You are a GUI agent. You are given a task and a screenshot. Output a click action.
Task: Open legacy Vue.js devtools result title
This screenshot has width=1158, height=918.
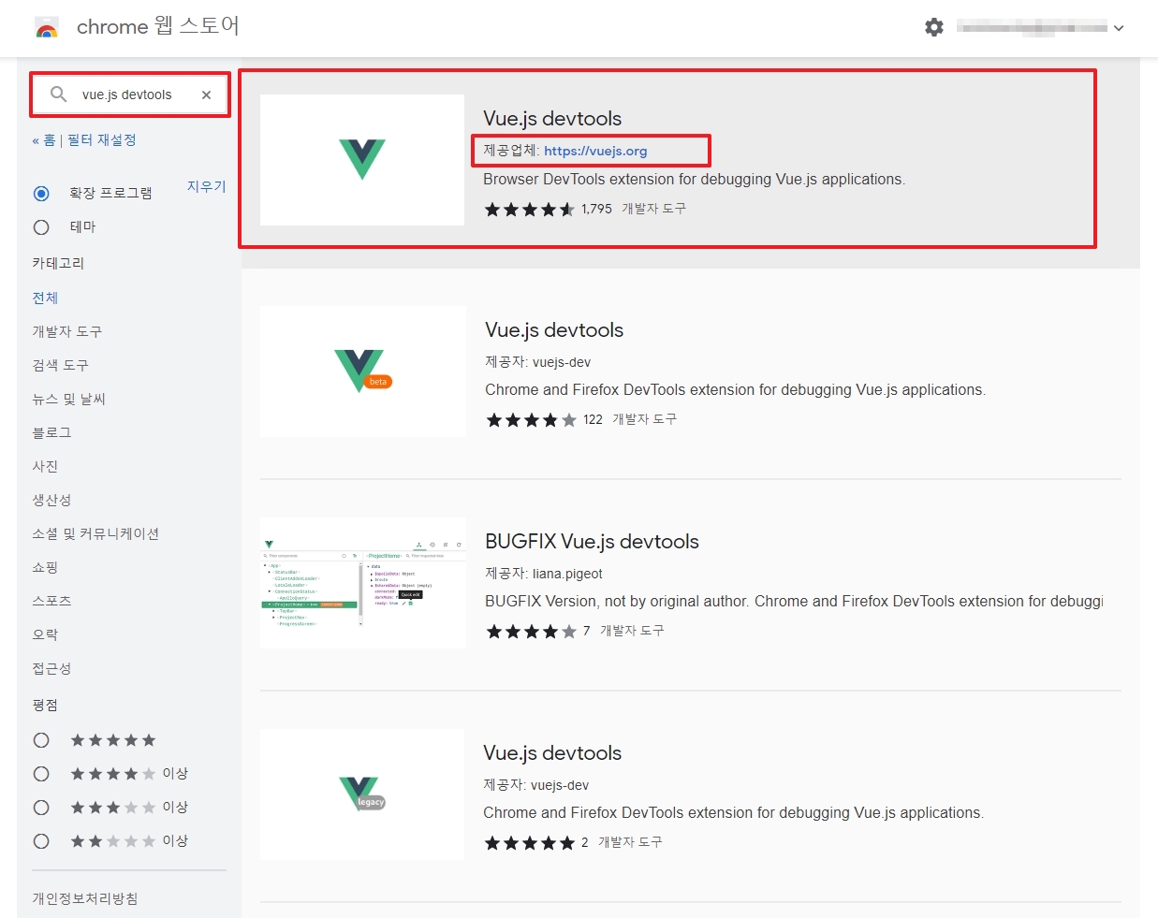[552, 753]
